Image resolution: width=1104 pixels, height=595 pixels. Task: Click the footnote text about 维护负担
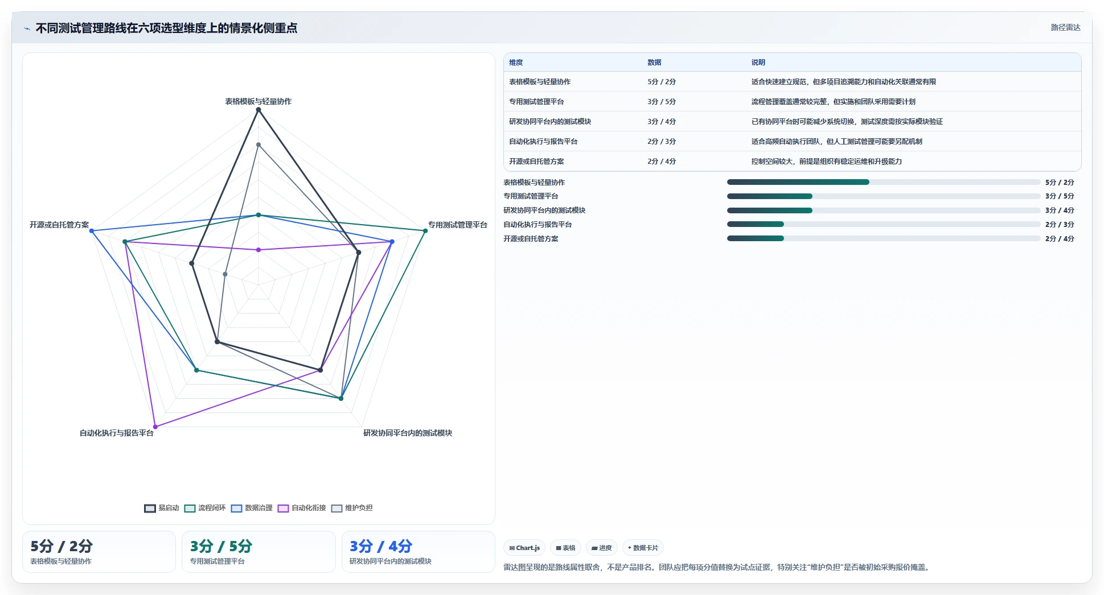point(718,567)
